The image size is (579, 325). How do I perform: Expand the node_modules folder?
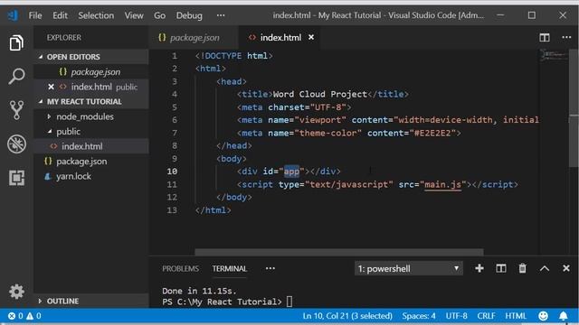pos(49,116)
